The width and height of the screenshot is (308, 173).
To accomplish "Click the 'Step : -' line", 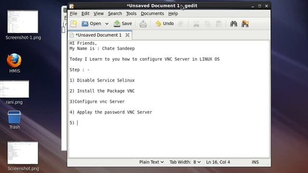I will click(x=79, y=70).
